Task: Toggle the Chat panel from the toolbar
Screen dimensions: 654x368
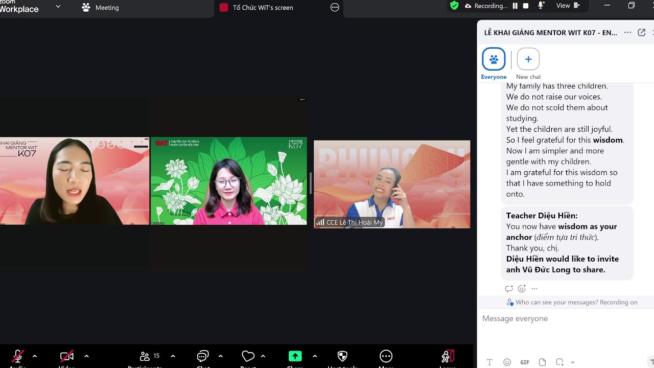Action: pos(203,357)
